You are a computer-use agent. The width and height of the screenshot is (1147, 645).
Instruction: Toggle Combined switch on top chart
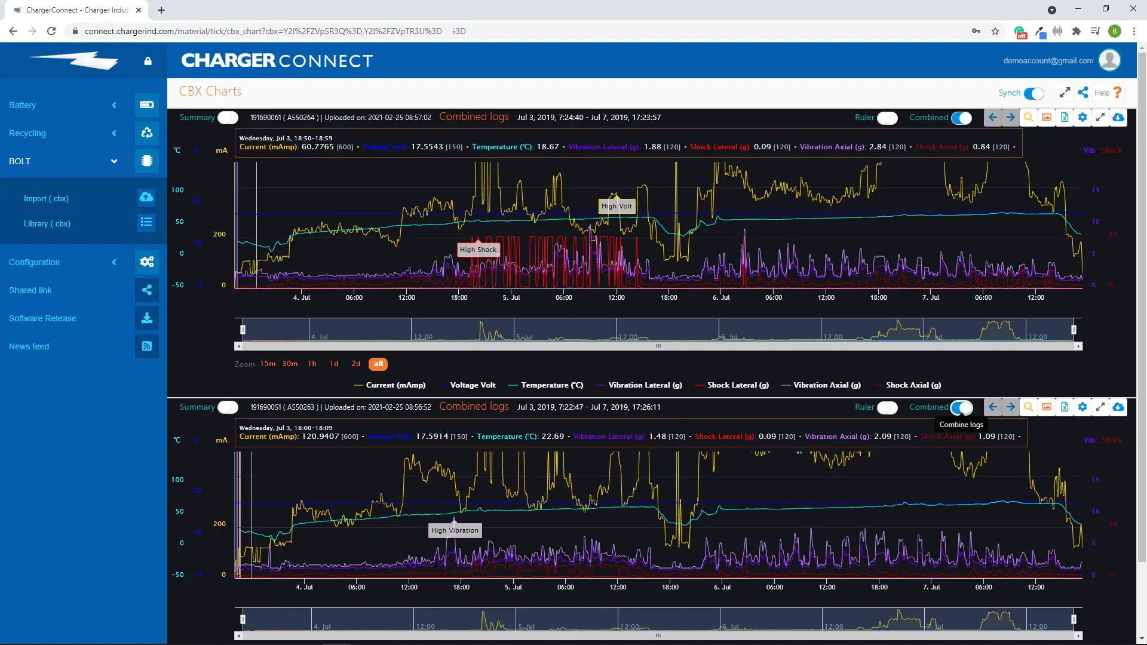pos(961,118)
